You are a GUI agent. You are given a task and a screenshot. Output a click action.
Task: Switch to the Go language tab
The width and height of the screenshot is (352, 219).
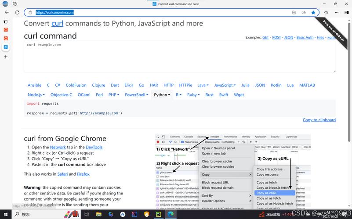[141, 85]
